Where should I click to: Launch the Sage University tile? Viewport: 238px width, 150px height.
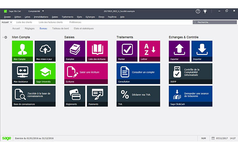tap(45, 73)
